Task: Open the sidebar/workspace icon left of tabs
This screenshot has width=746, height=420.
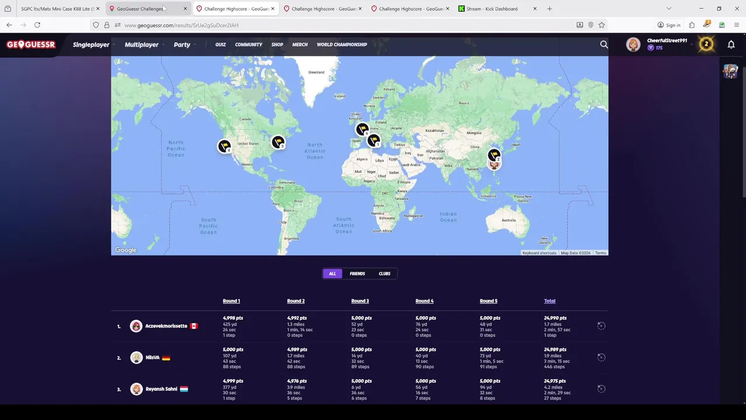Action: [8, 9]
